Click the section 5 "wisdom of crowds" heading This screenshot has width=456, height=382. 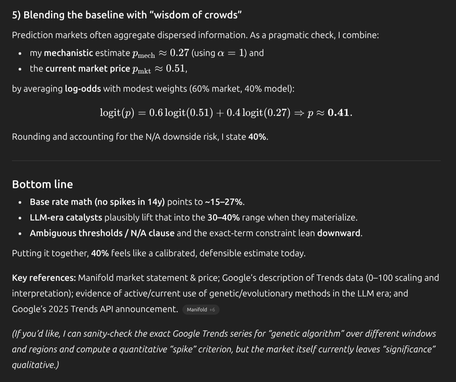[127, 15]
